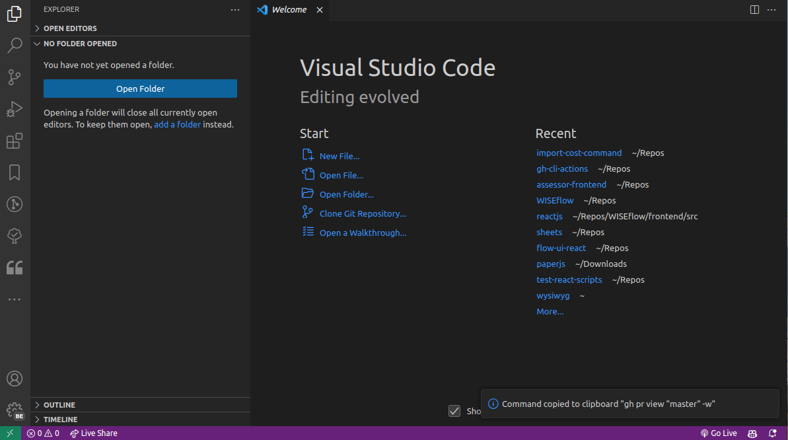Expand the Timeline section
The image size is (788, 440).
pyautogui.click(x=140, y=420)
